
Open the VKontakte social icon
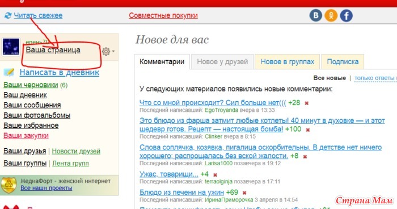click(316, 15)
